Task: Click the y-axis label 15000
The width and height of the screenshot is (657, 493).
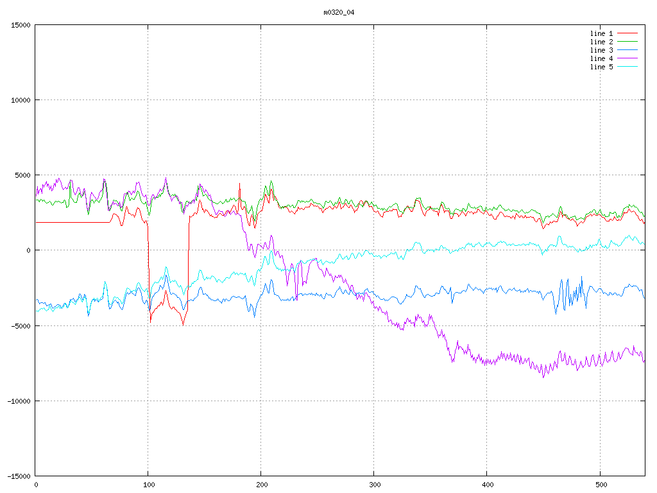Action: pyautogui.click(x=21, y=25)
